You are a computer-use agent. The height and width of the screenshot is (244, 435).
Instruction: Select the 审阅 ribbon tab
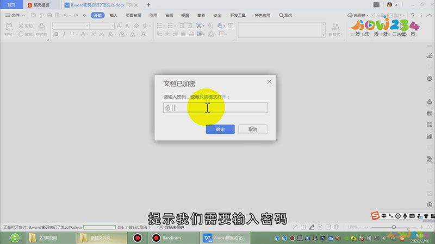tap(169, 15)
